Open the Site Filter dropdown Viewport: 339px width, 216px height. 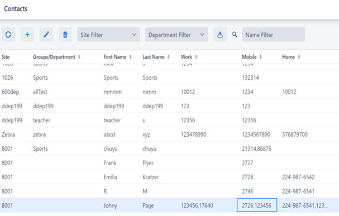click(x=108, y=35)
